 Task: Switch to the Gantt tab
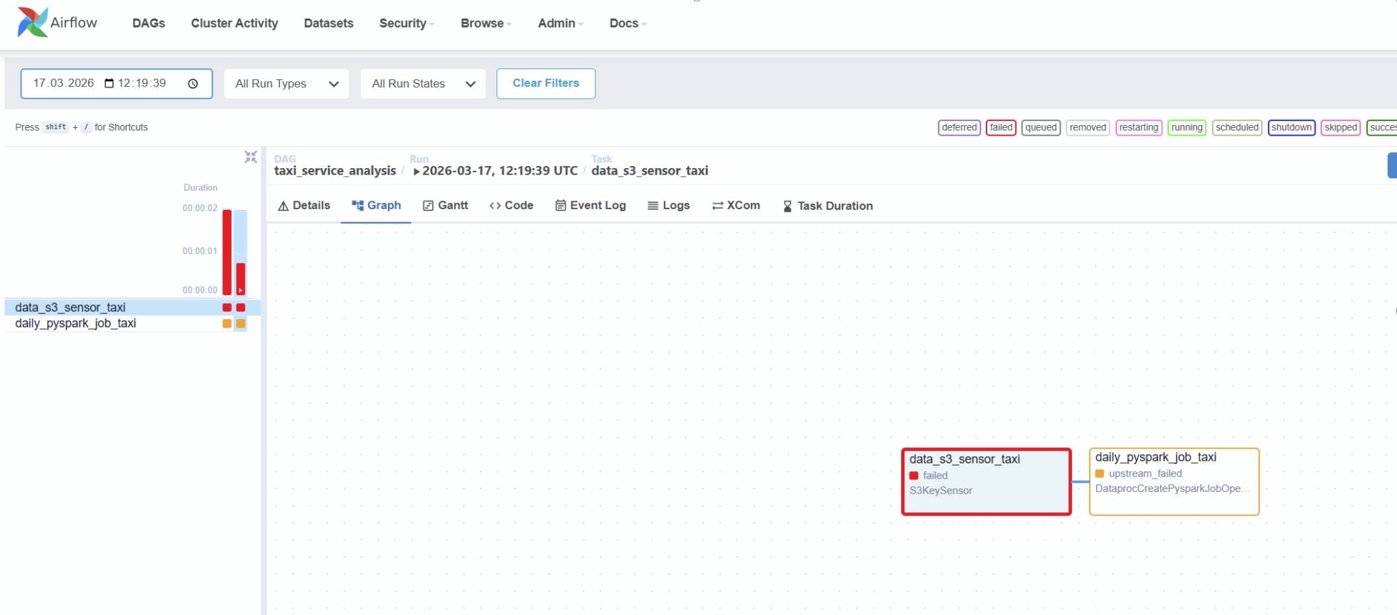coord(446,205)
